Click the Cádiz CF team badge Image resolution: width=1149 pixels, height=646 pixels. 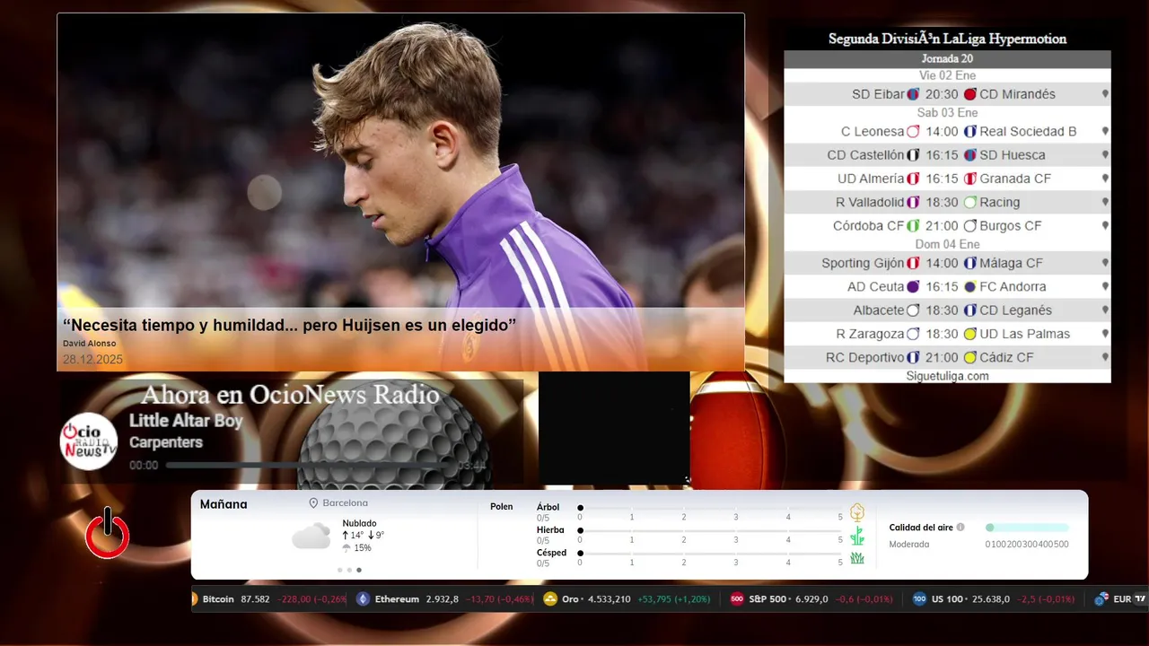click(x=969, y=357)
